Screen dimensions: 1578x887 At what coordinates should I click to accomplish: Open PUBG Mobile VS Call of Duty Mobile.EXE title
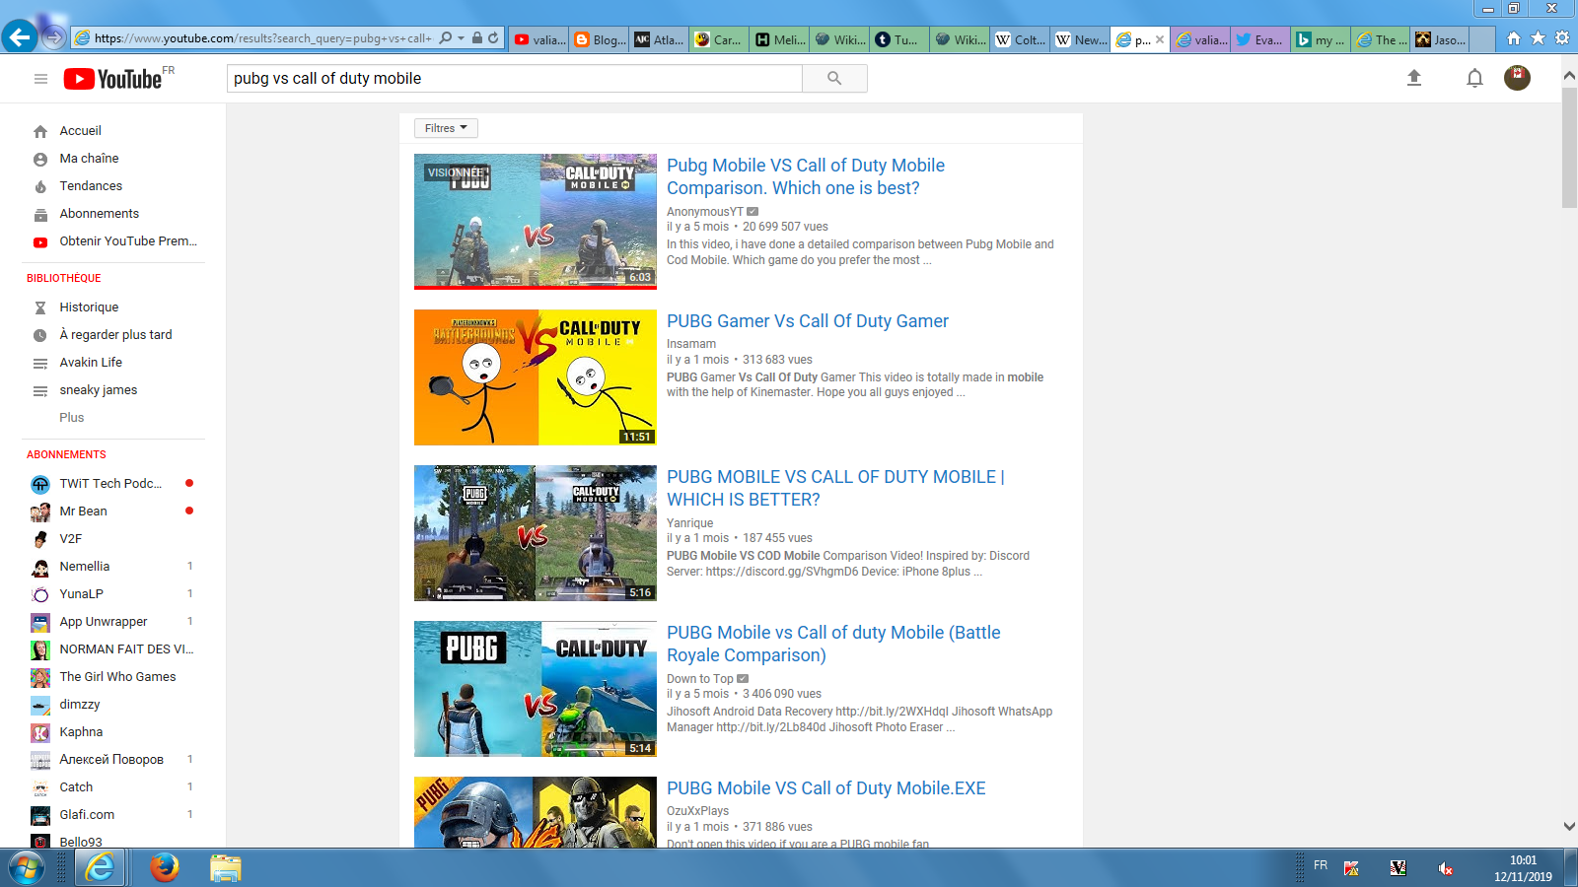[826, 788]
